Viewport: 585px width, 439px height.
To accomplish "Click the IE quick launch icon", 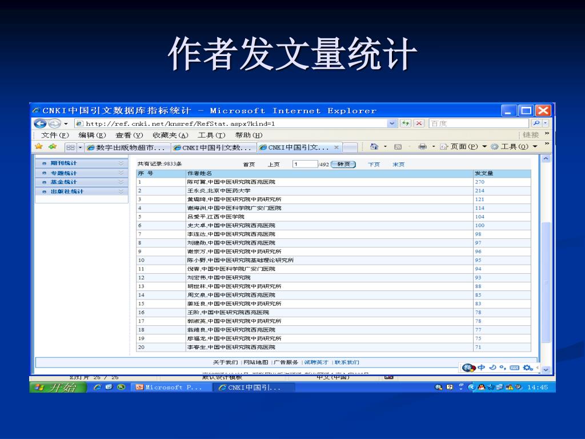I will coord(97,387).
